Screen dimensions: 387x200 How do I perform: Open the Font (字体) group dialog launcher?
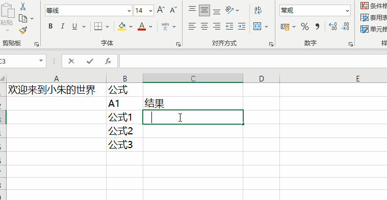[x=178, y=44]
